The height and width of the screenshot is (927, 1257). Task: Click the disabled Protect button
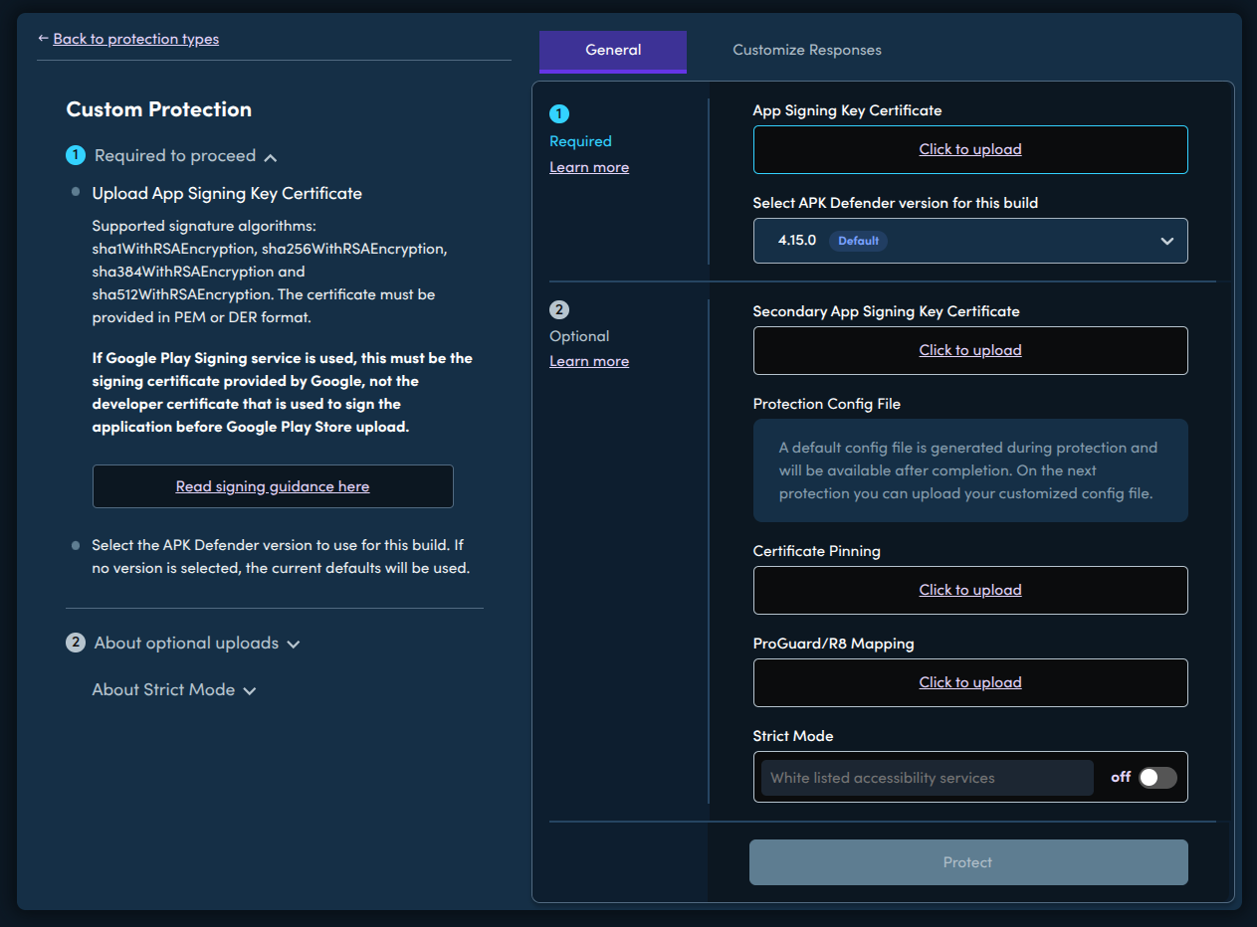click(968, 862)
